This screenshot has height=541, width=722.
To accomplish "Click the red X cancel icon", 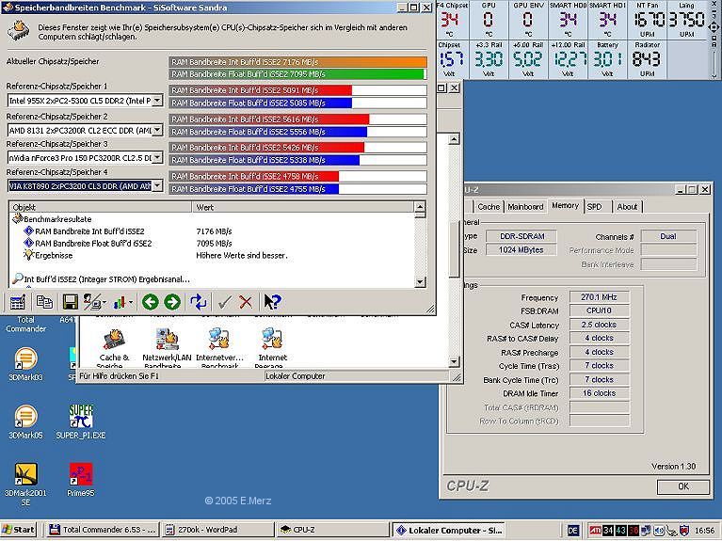I will [246, 302].
